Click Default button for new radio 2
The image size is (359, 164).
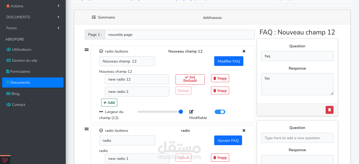[183, 91]
